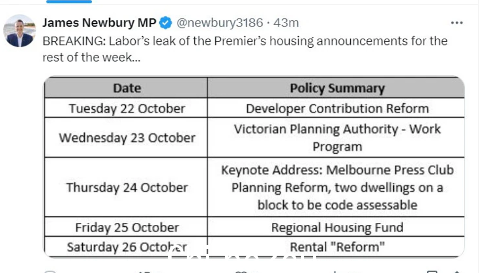Open the tweet text starting with BREAKING
The height and width of the screenshot is (273, 484).
click(245, 49)
